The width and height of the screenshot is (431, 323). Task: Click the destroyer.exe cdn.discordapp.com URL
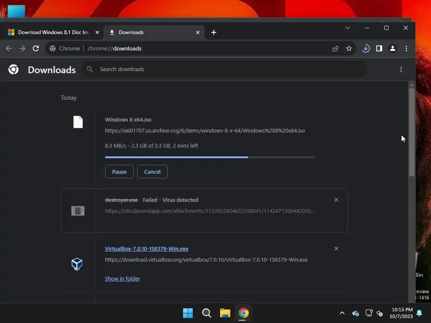(210, 211)
